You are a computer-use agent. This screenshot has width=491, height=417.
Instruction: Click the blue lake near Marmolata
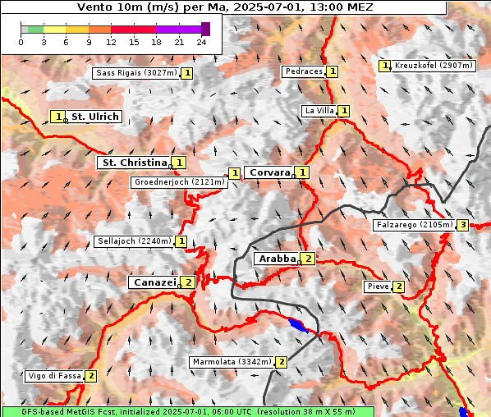(x=298, y=325)
